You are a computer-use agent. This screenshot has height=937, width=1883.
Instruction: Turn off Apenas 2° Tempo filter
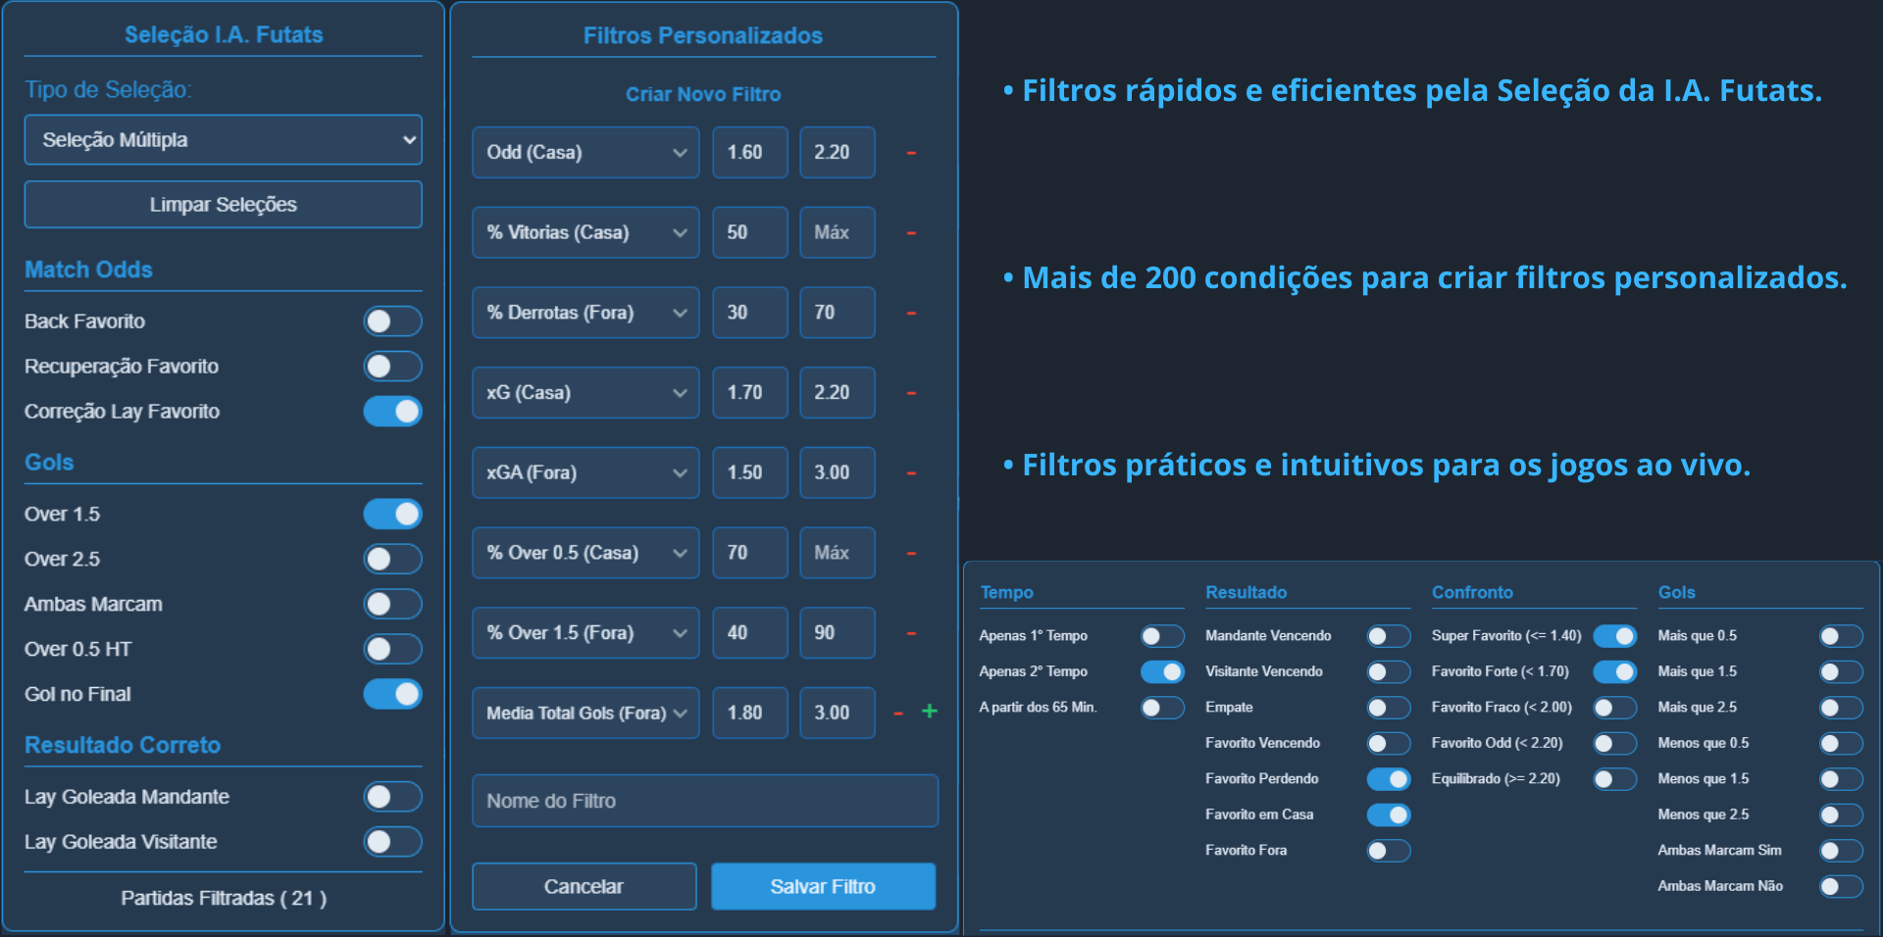pos(1163,672)
